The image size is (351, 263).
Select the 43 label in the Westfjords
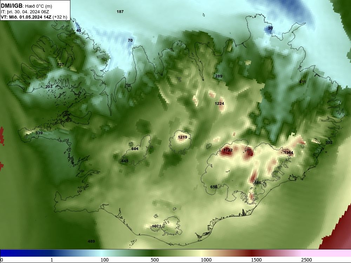click(x=79, y=31)
